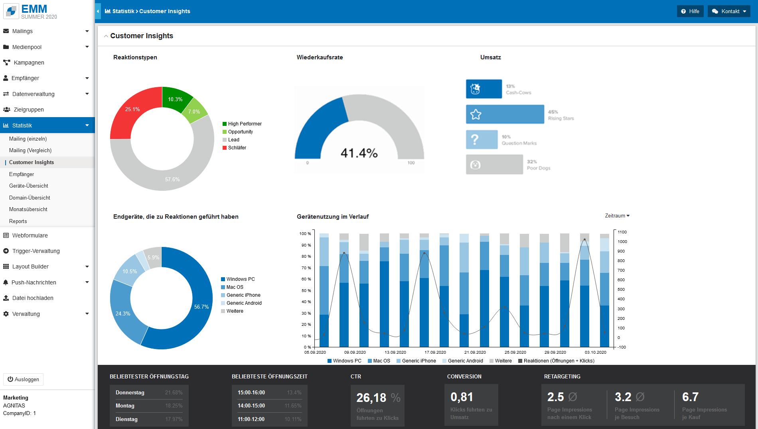The width and height of the screenshot is (758, 429).
Task: Collapse the sidebar with the arrow handle
Action: click(98, 11)
